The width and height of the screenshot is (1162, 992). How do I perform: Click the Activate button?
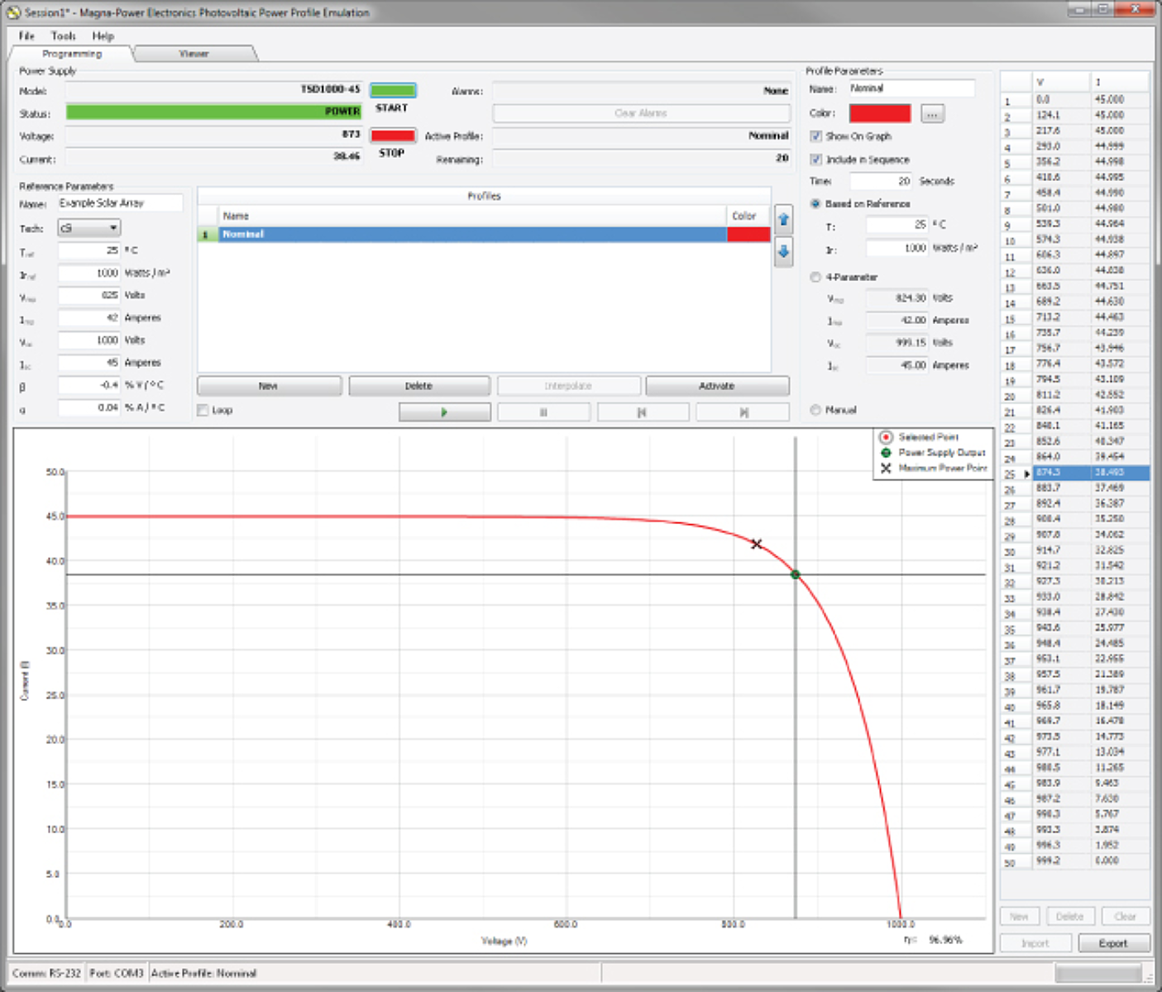click(x=717, y=386)
